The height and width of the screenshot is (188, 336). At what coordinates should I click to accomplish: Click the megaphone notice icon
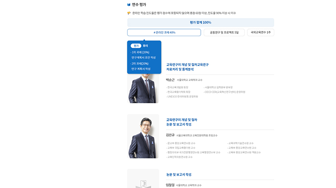coord(129,13)
